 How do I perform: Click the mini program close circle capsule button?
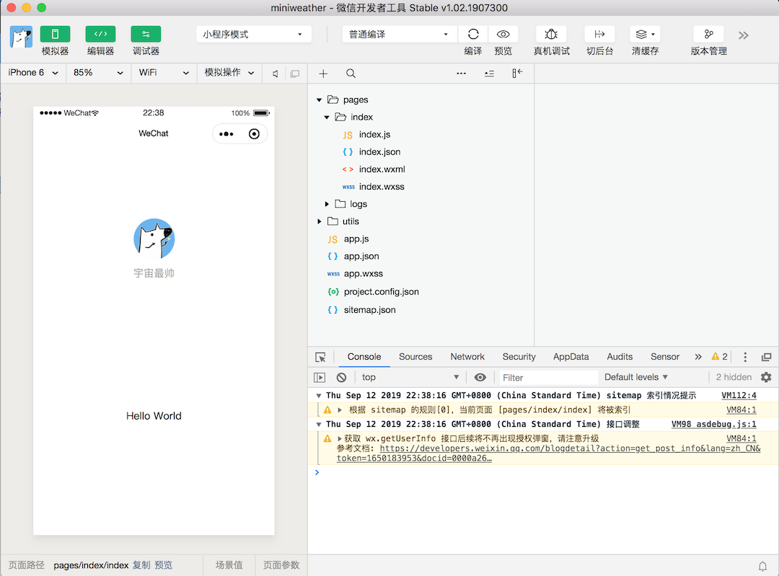click(x=254, y=134)
